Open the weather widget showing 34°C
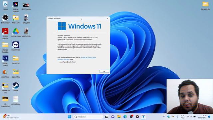Image resolution: width=213 pixels, height=120 pixels. point(11,117)
